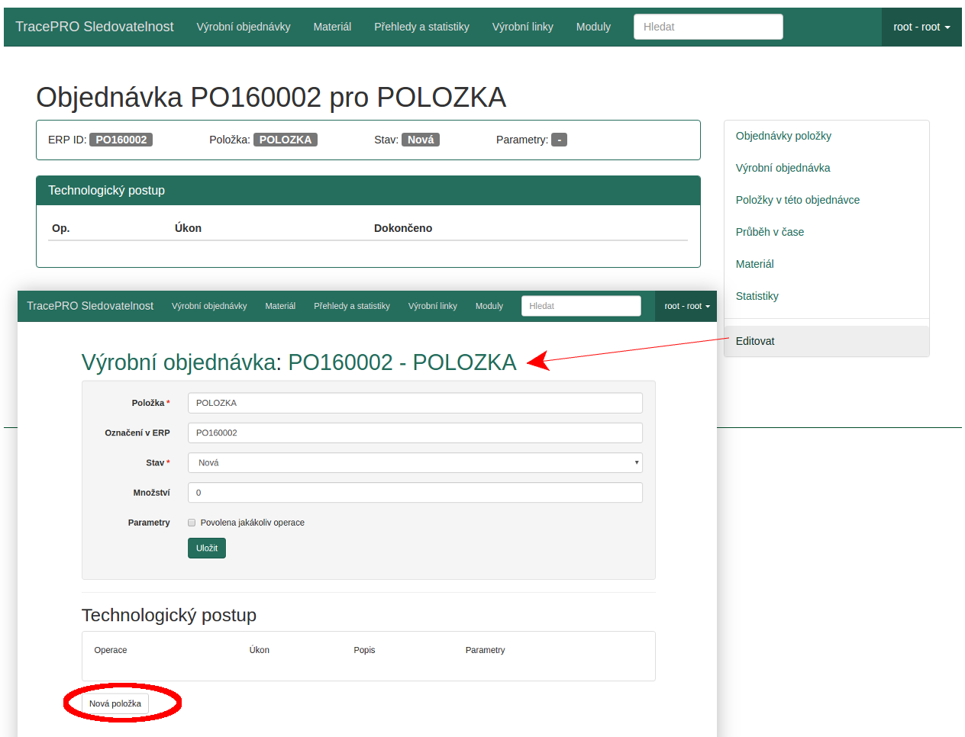Expand the root - root user dropdown in the main page navbar
Screen dimensions: 965x737
(x=921, y=27)
